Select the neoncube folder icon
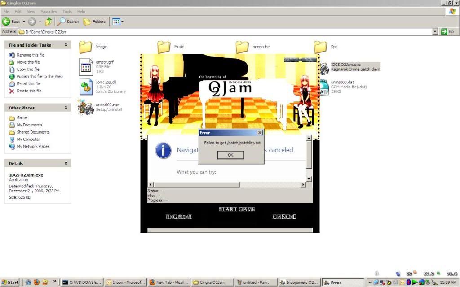 pos(242,47)
